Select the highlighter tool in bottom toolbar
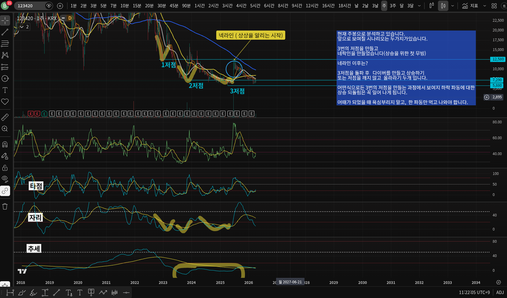Screen dimensions: 507x298 pos(33,293)
